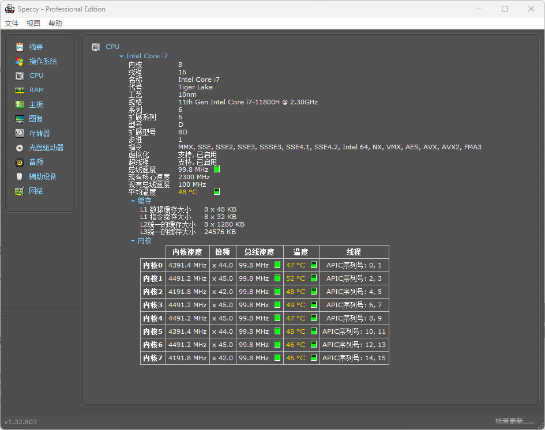Click green bus speed square in 内核4 row

[x=277, y=318]
